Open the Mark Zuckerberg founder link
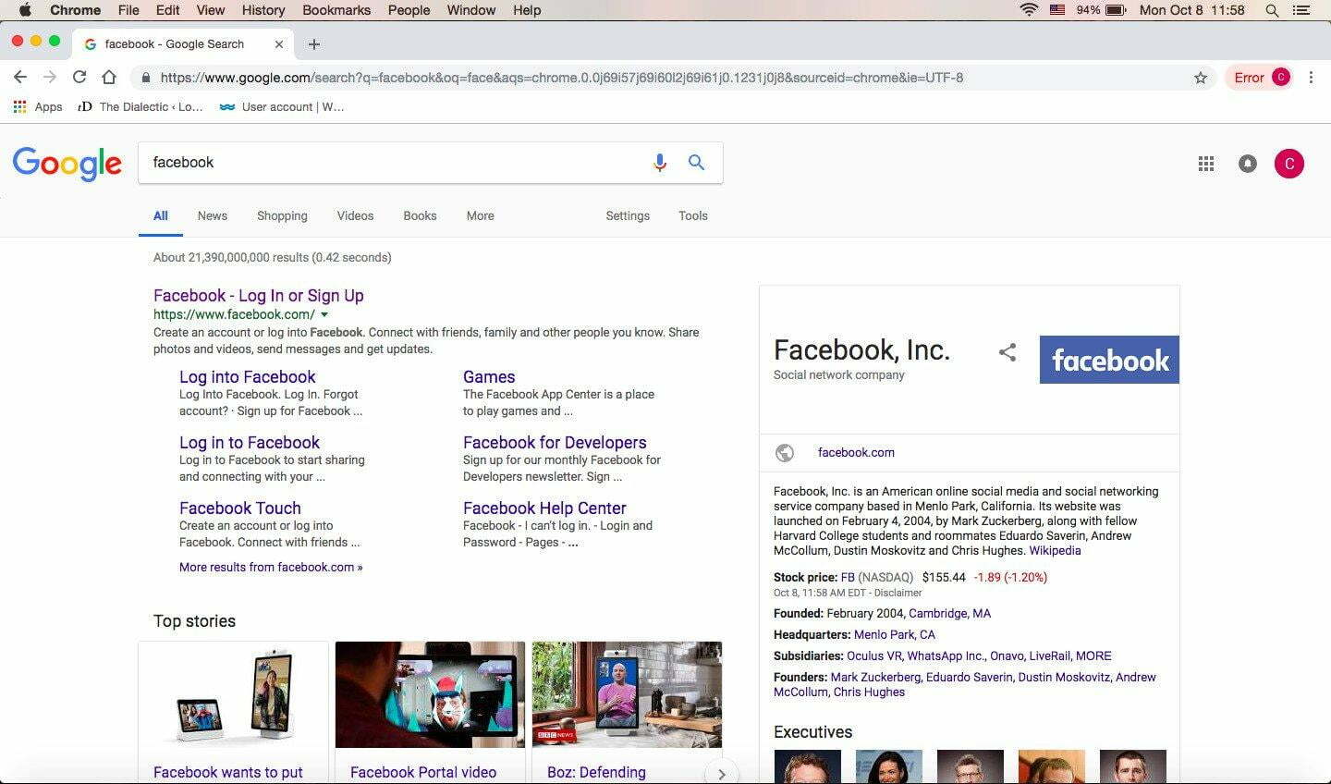 (x=875, y=677)
